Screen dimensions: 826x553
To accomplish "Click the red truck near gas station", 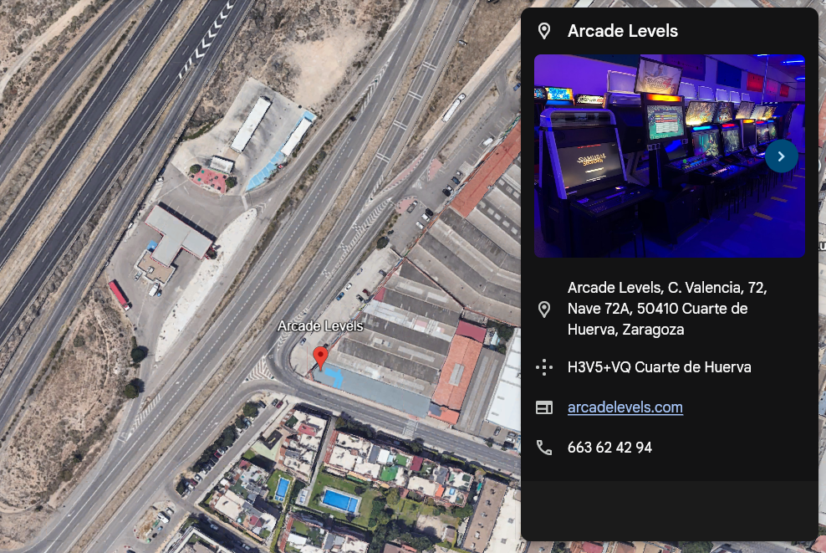I will tap(120, 294).
